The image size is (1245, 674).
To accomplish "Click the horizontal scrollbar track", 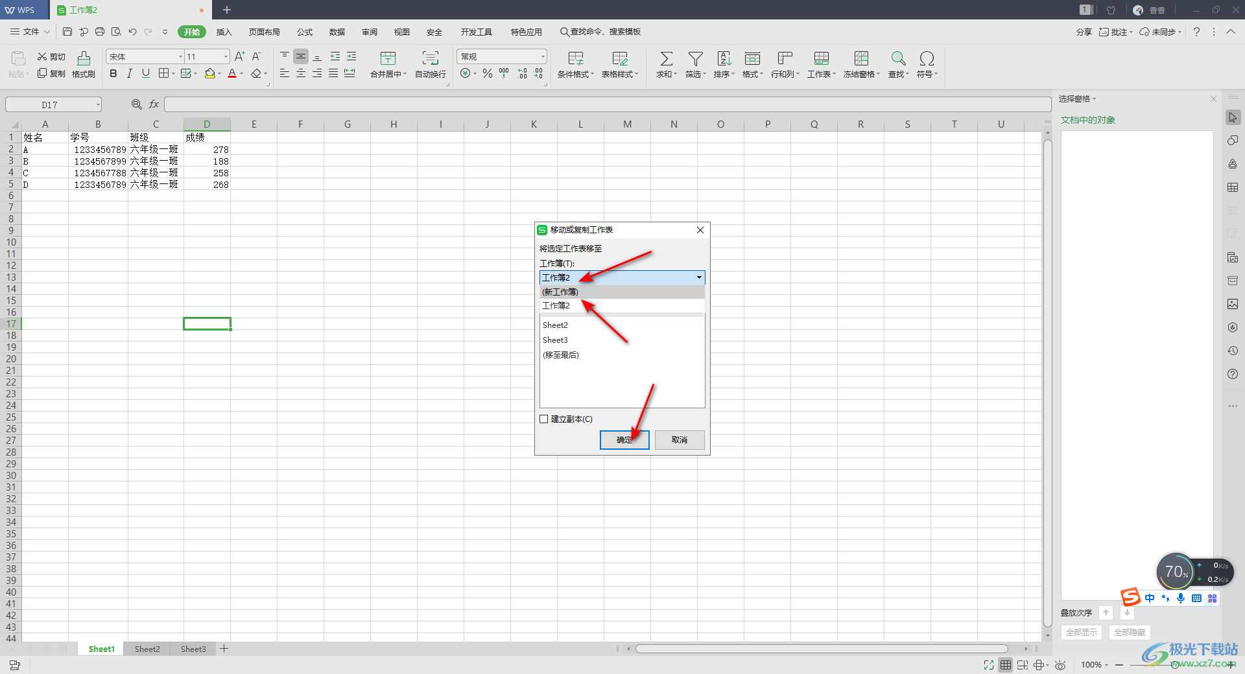I will click(x=822, y=649).
